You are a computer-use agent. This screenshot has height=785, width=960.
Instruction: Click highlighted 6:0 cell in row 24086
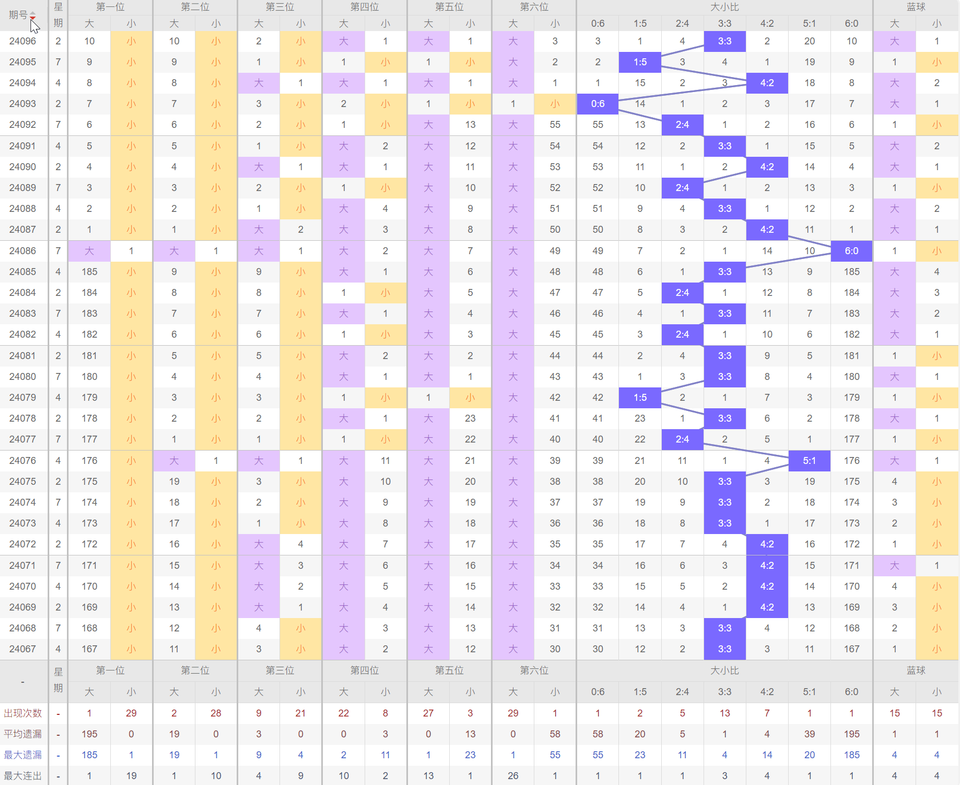point(851,251)
